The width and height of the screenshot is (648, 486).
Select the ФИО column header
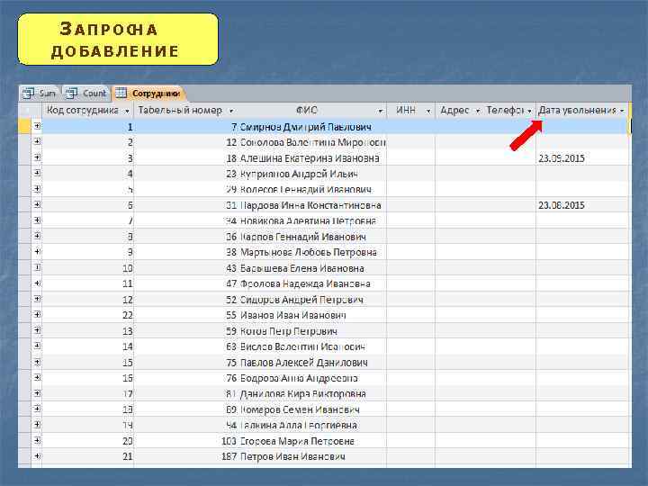coord(311,111)
